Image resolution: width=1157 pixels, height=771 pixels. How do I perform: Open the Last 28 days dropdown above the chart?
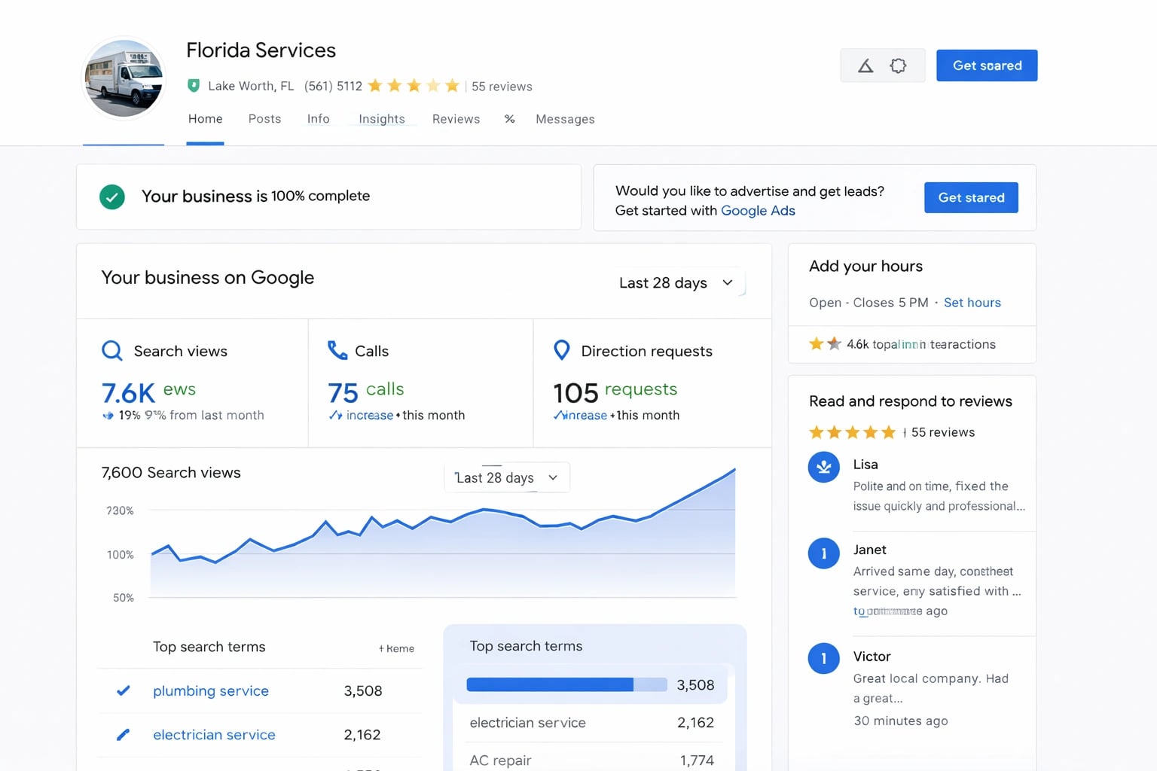click(506, 477)
